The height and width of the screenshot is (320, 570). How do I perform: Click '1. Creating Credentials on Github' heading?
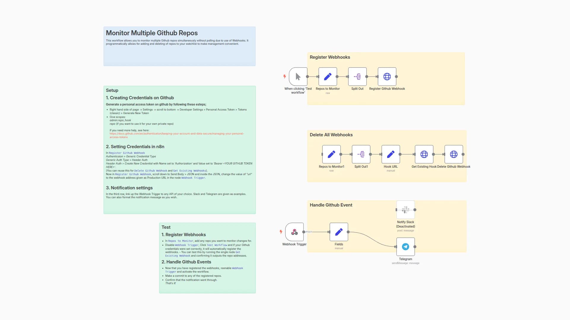point(140,98)
